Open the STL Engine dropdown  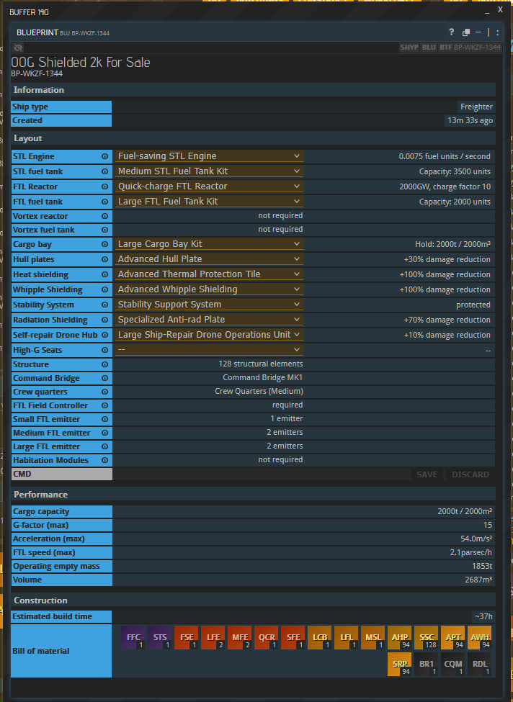pos(209,156)
